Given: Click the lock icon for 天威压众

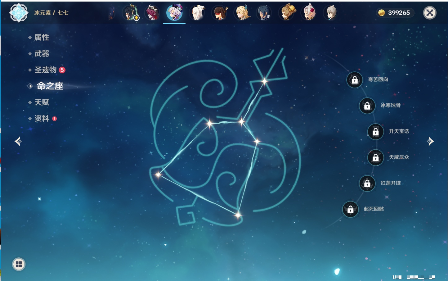Looking at the screenshot, I should [x=376, y=157].
